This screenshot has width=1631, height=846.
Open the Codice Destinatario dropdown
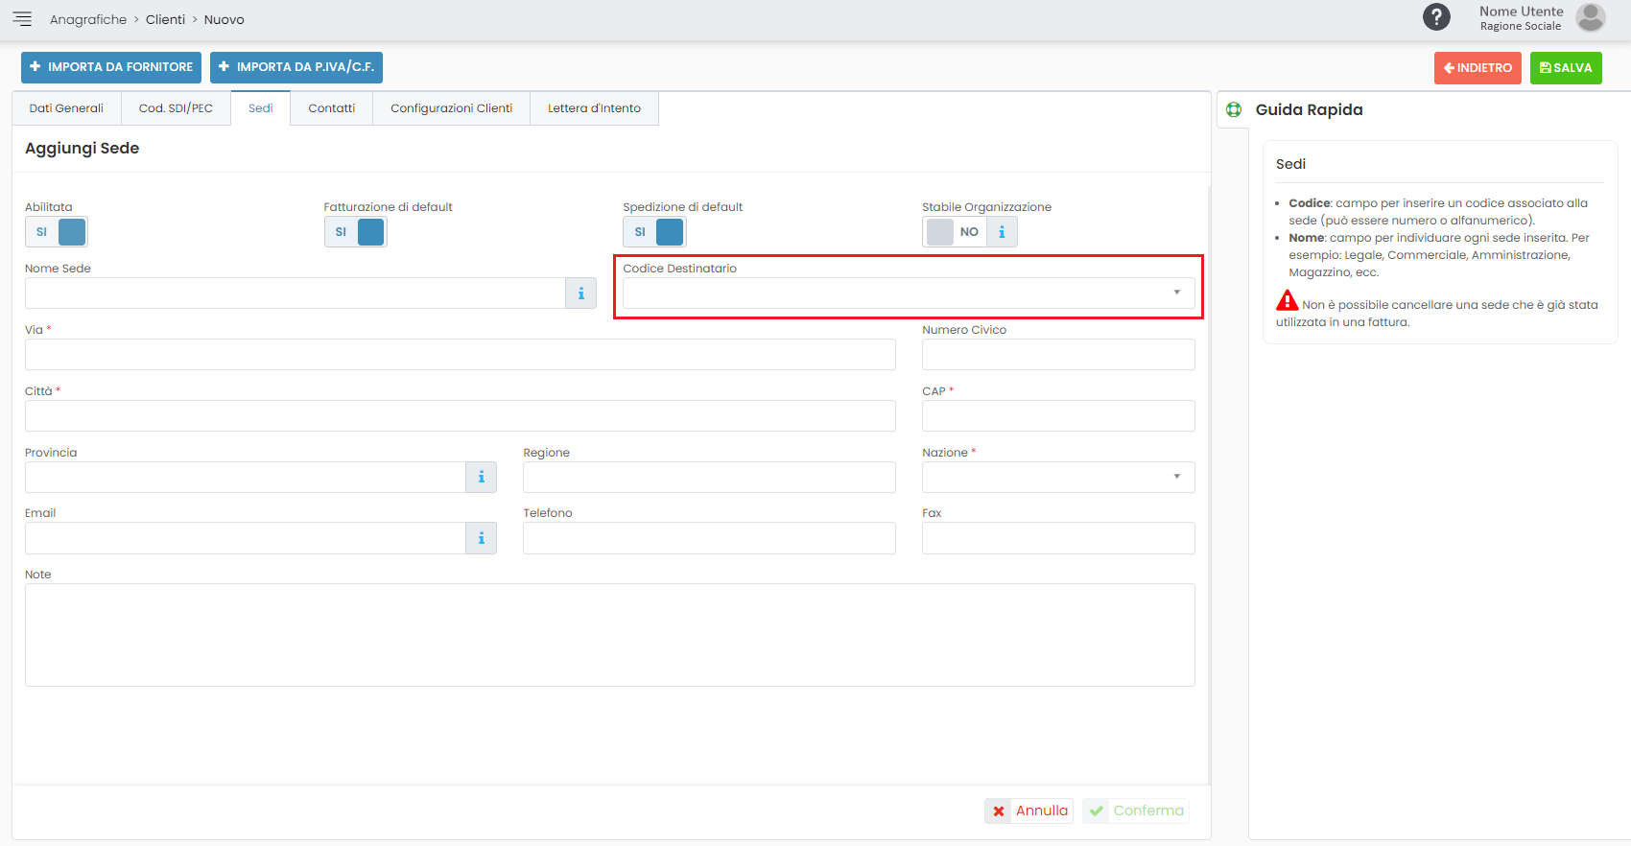coord(909,294)
